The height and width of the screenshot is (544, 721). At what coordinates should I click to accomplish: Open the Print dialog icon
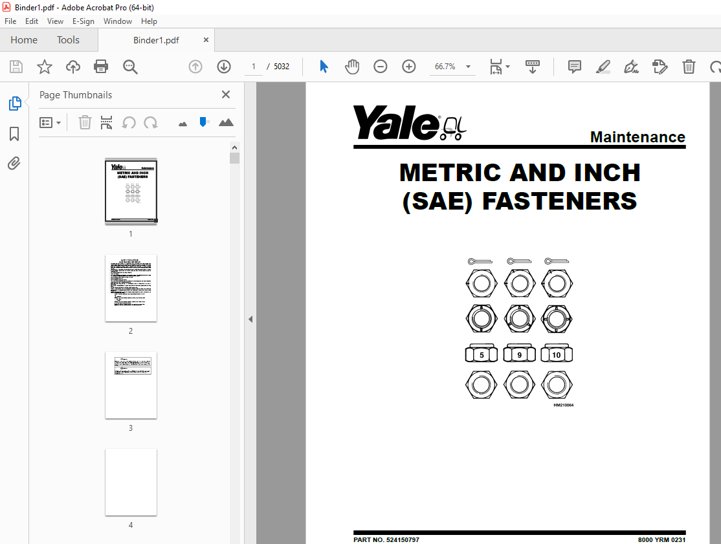pyautogui.click(x=101, y=67)
